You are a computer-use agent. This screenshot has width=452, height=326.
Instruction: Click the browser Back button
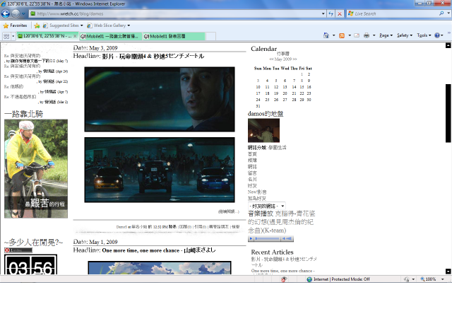coord(5,13)
